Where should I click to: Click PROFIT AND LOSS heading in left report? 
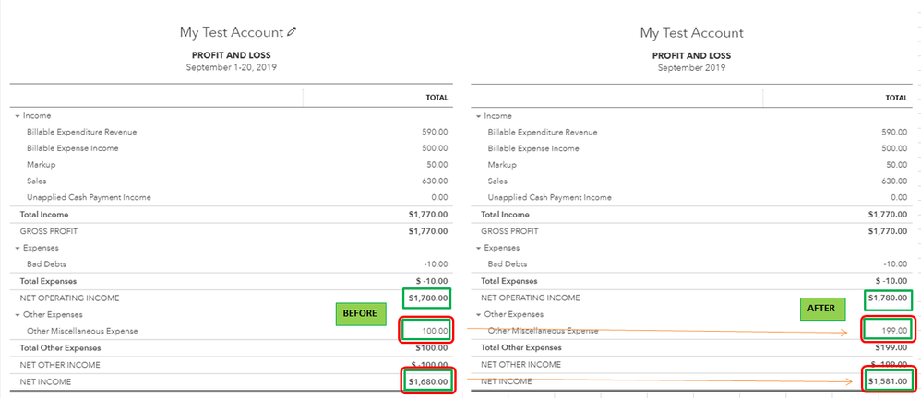(232, 55)
